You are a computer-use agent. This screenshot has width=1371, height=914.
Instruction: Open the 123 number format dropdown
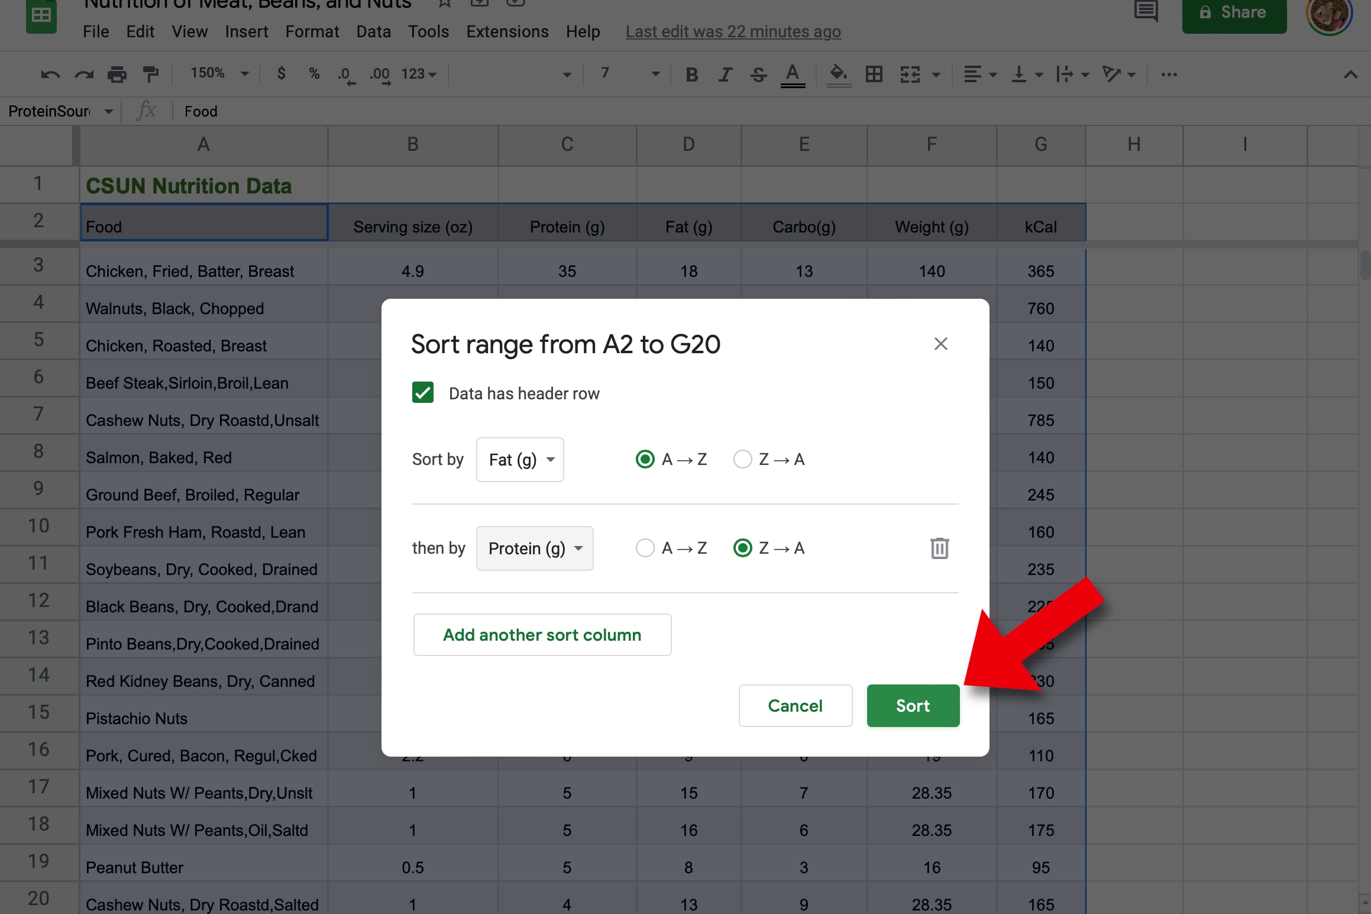click(419, 74)
